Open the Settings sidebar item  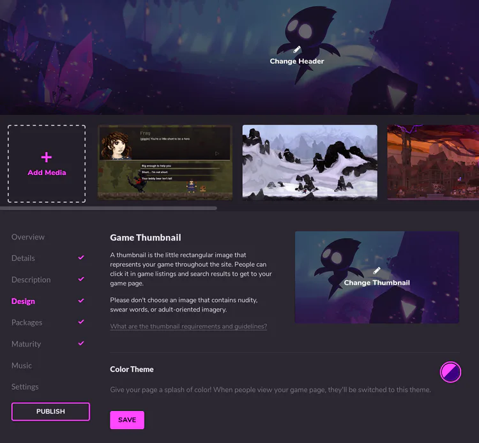[25, 387]
